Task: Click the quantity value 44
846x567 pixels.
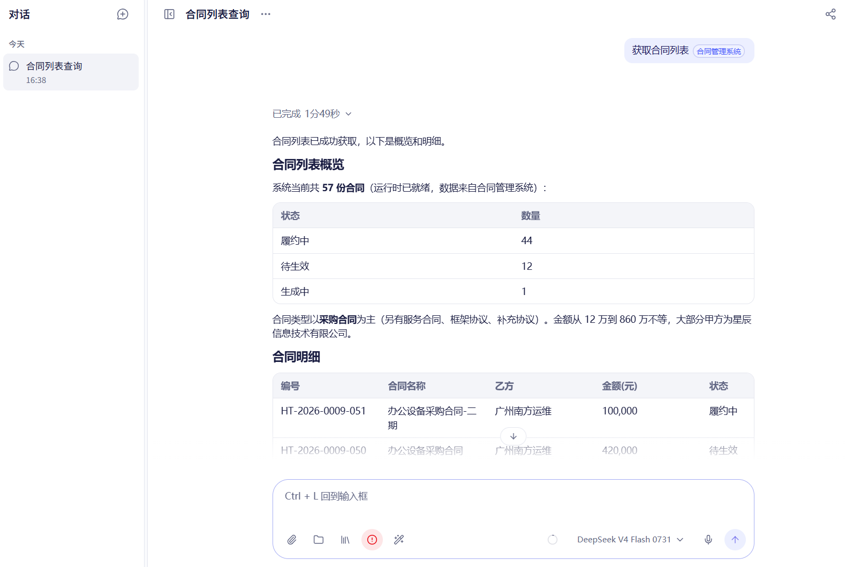Action: click(527, 241)
